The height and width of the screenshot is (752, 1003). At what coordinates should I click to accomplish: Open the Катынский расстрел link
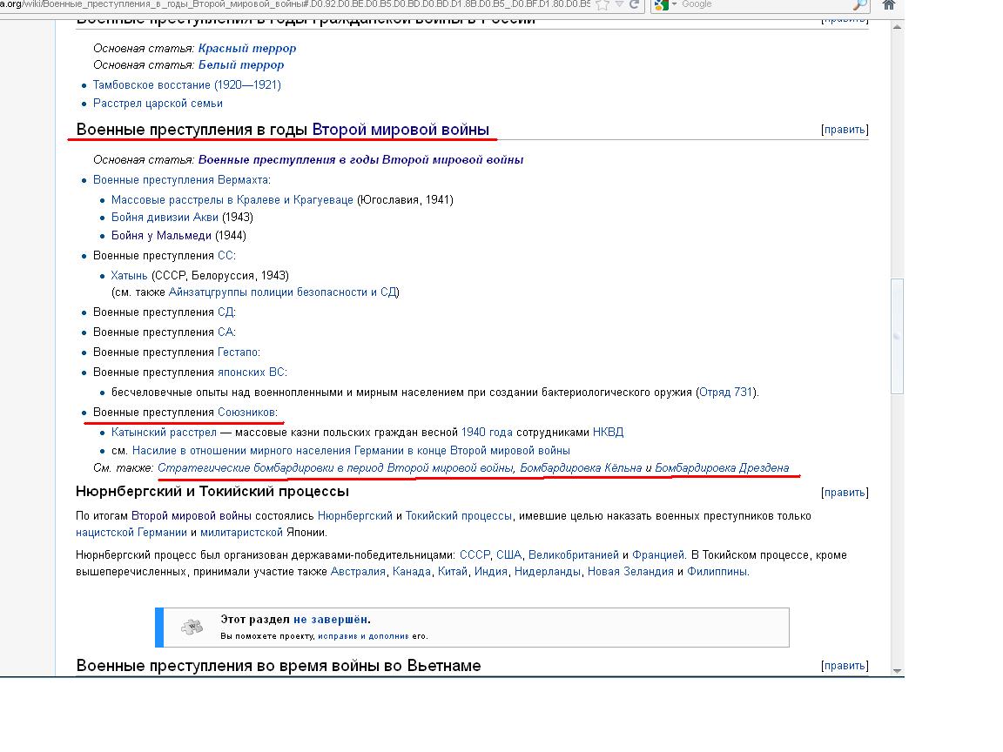coord(164,432)
